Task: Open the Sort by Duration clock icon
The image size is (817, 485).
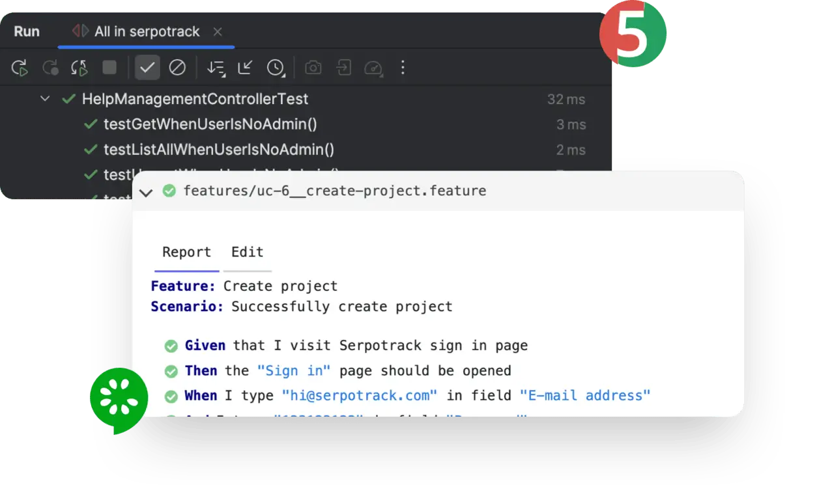Action: click(x=276, y=67)
